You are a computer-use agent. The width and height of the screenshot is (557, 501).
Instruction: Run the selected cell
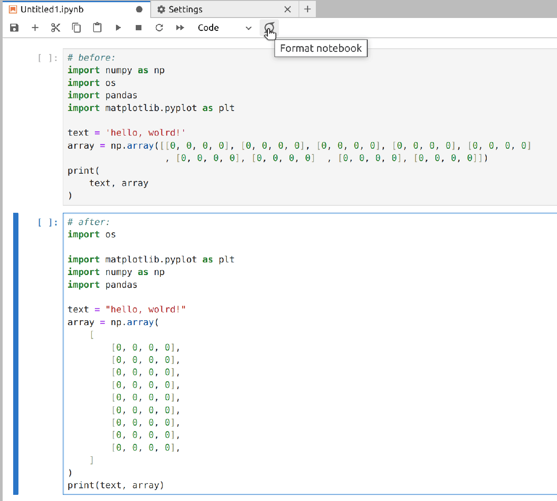pos(118,27)
